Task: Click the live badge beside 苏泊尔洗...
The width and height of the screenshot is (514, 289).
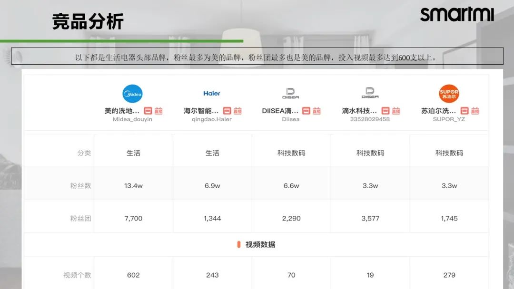Action: [475, 111]
